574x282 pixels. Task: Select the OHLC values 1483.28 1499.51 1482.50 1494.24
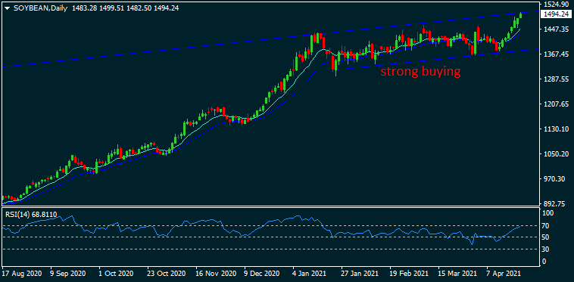coord(125,9)
